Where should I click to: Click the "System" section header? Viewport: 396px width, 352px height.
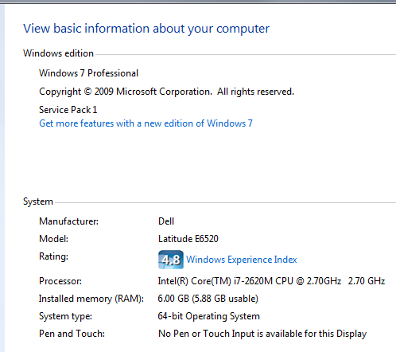[x=38, y=201]
